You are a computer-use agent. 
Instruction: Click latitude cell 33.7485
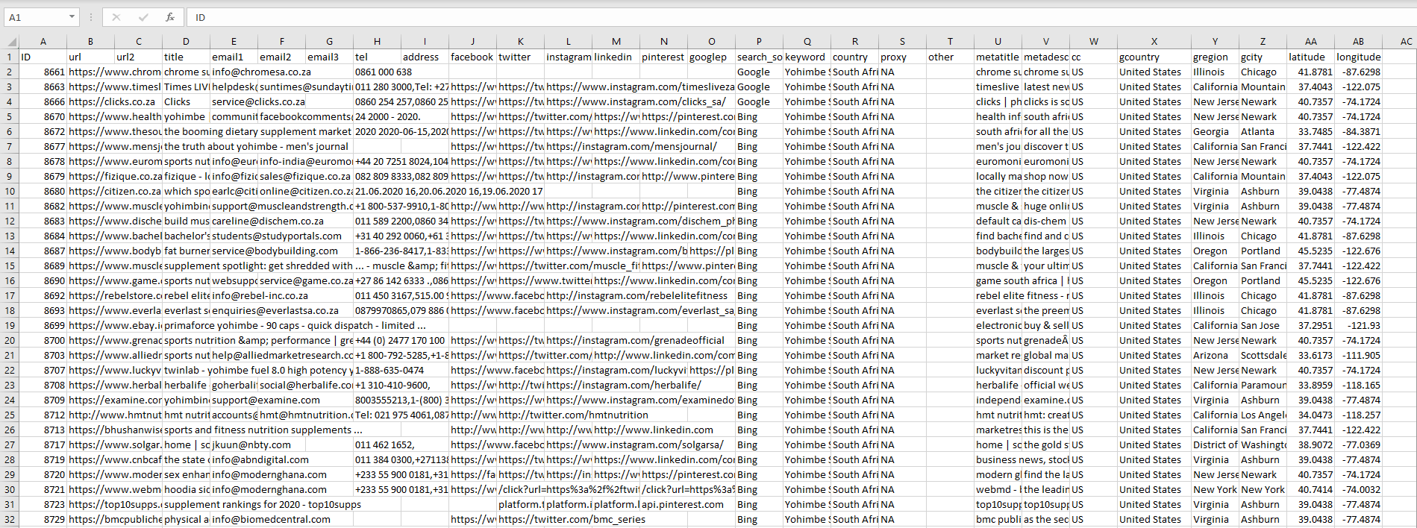click(1311, 131)
